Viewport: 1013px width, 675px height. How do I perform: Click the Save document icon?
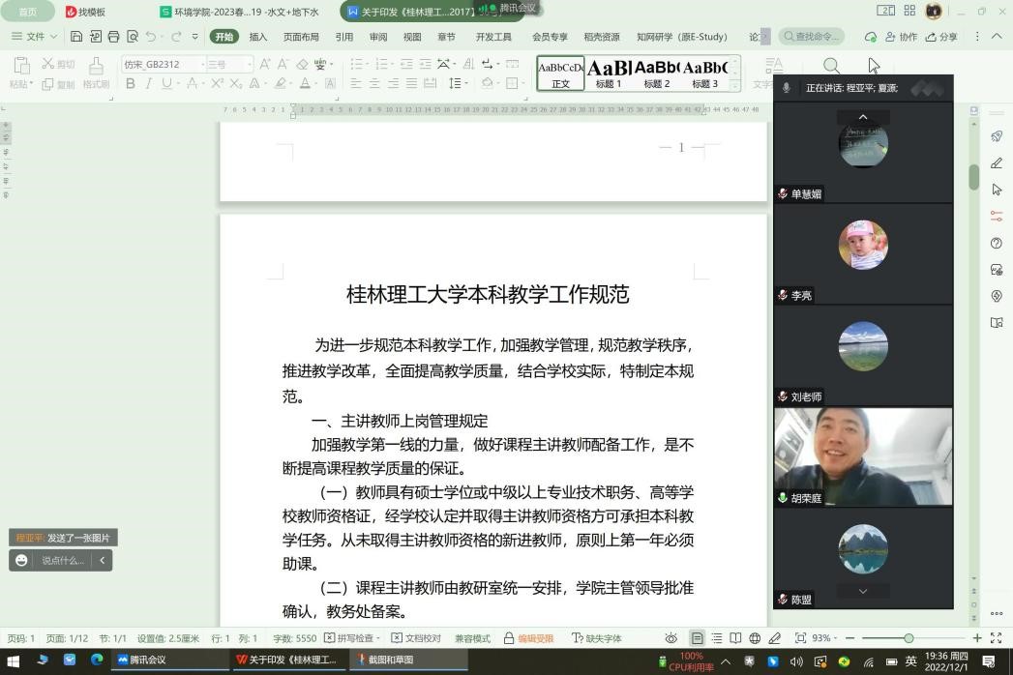pos(76,37)
